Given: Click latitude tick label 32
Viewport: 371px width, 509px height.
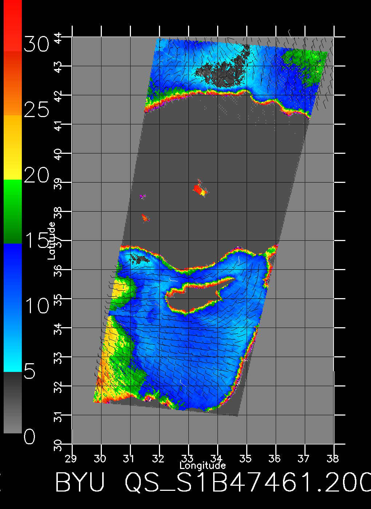Looking at the screenshot, I should tap(58, 386).
